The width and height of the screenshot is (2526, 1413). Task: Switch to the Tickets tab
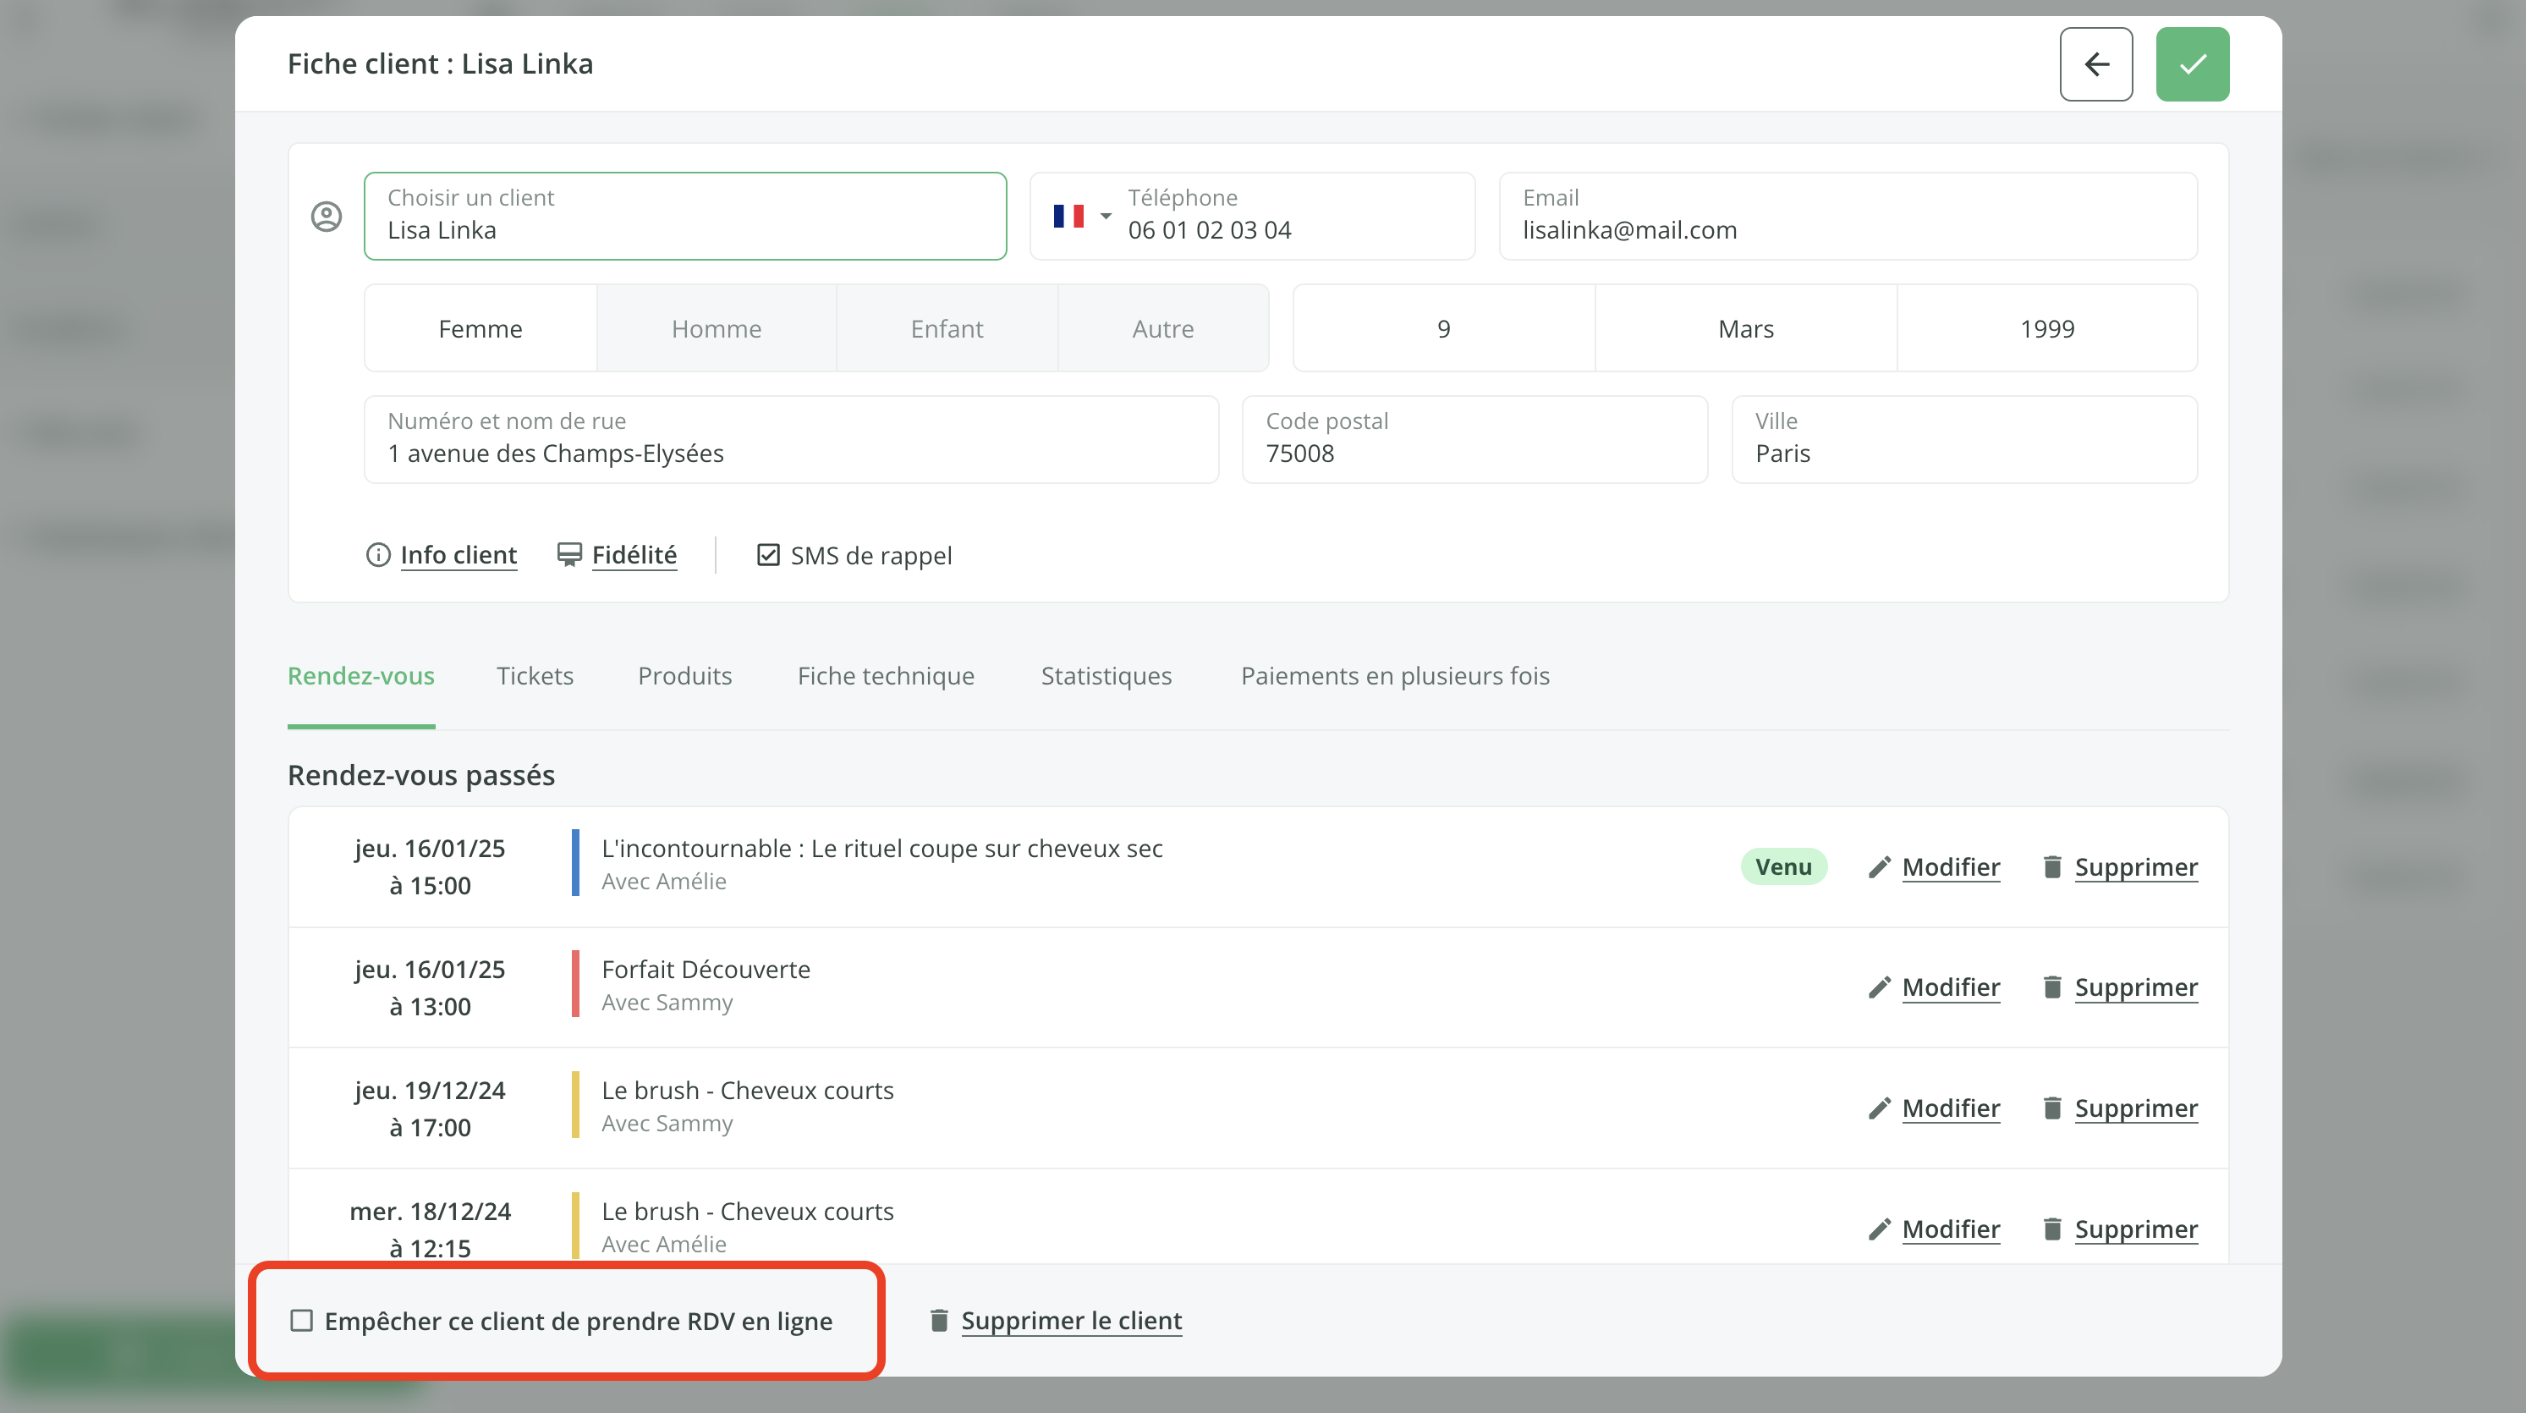pos(535,675)
